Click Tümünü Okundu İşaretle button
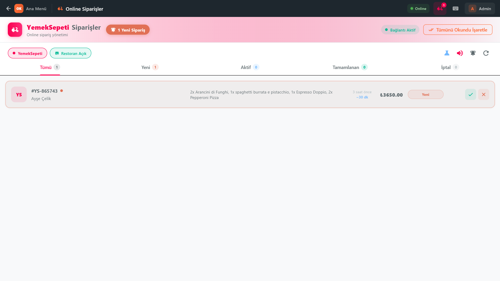This screenshot has height=281, width=500. (458, 29)
